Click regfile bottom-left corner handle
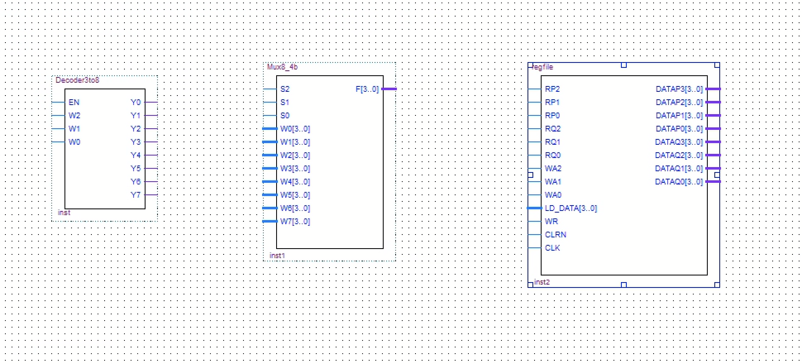The height and width of the screenshot is (364, 802). [x=530, y=285]
